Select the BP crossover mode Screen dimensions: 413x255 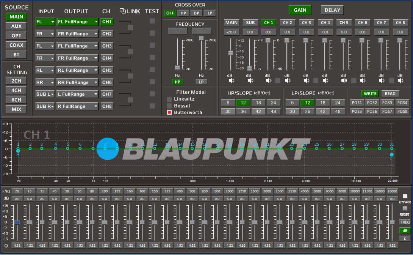[x=196, y=13]
